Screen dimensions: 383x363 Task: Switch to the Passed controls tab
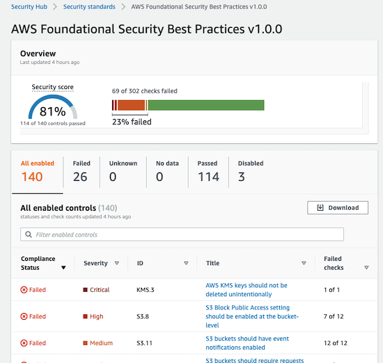208,172
